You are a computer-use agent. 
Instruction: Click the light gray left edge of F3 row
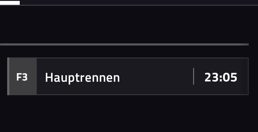pos(8,76)
